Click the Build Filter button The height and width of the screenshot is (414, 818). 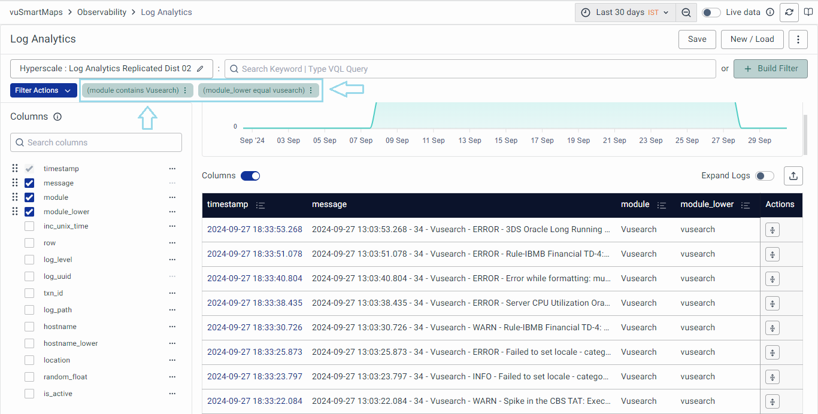click(770, 69)
